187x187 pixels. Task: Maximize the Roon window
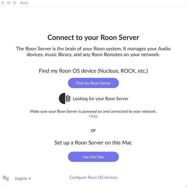click(x=15, y=3)
